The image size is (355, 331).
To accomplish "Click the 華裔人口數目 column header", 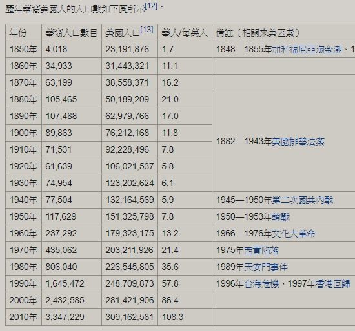I will coord(71,33).
